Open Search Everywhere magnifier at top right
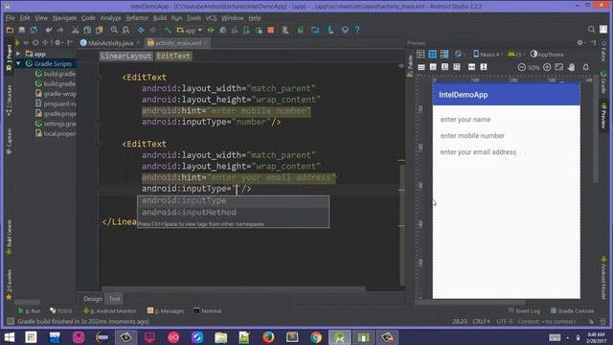Screen dimensions: 613x345 coord(592,30)
